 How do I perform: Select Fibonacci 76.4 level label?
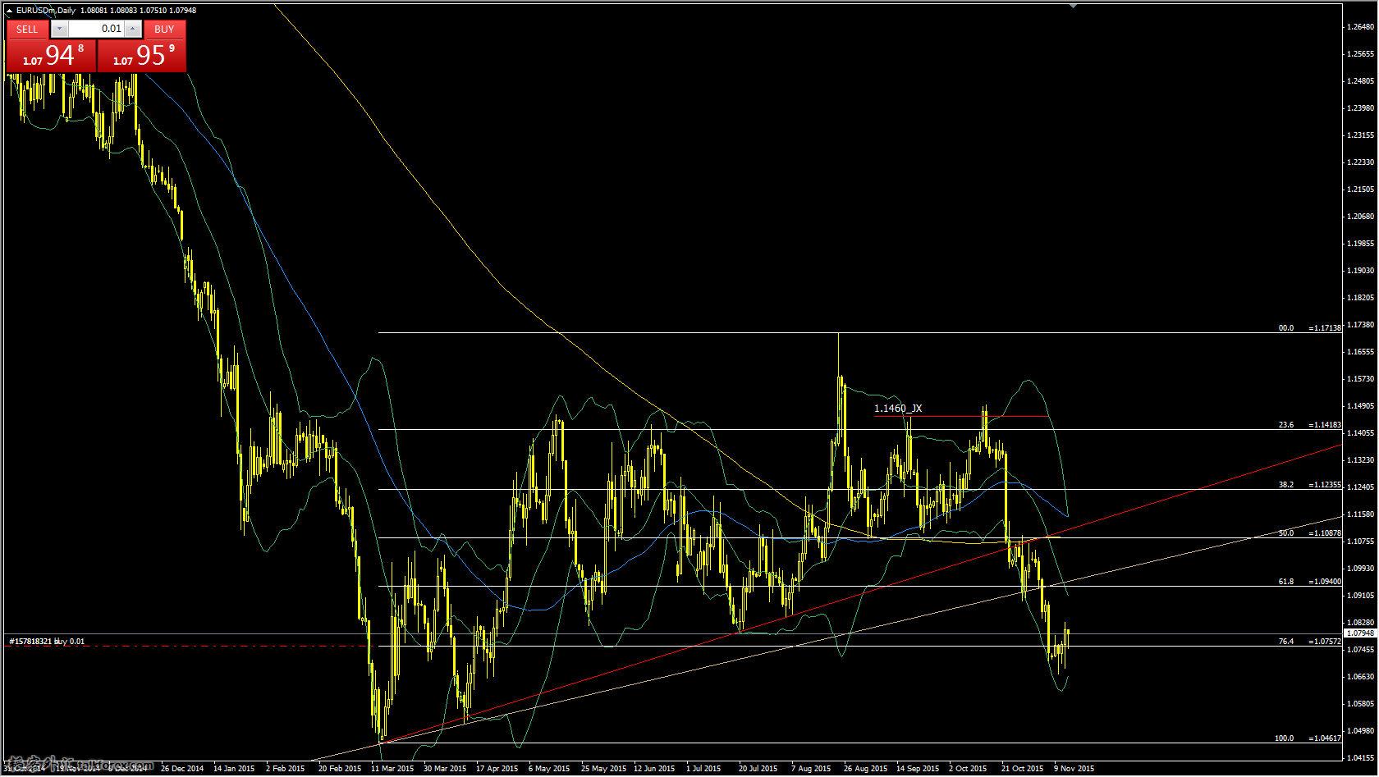tap(1286, 641)
